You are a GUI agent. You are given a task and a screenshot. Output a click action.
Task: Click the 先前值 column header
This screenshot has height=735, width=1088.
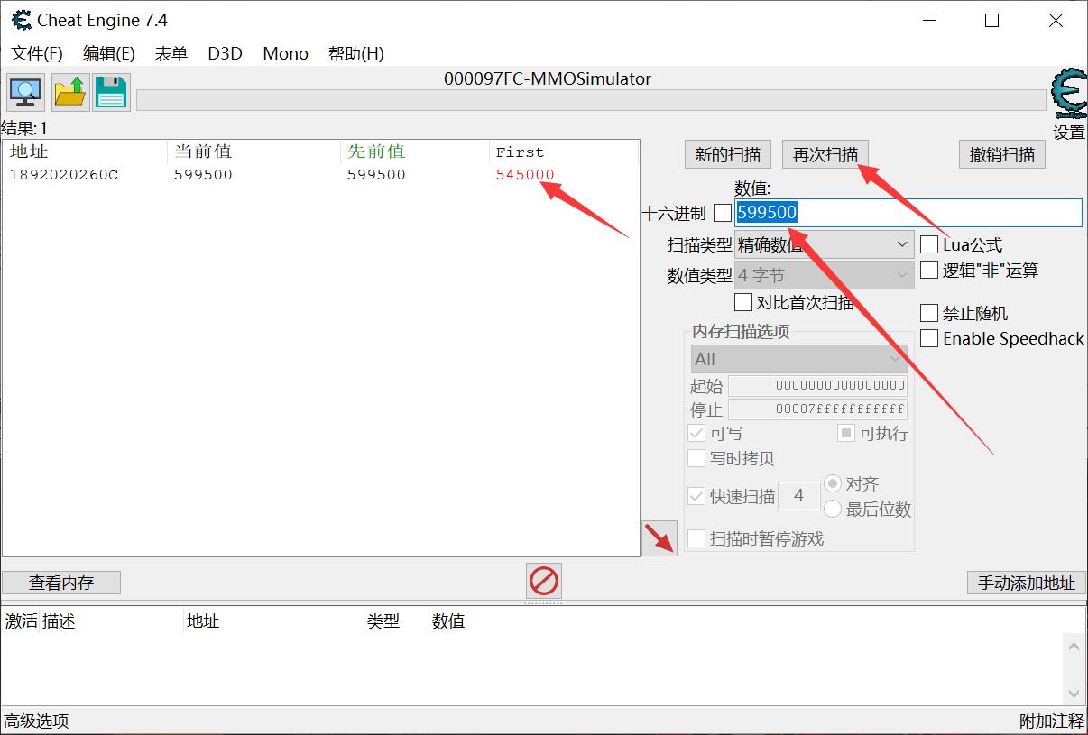[x=414, y=152]
